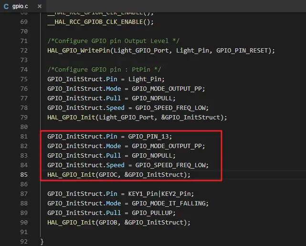Screen dimensions: 306x246
Task: Click Light_Pin value on line 75
Action: (145, 79)
